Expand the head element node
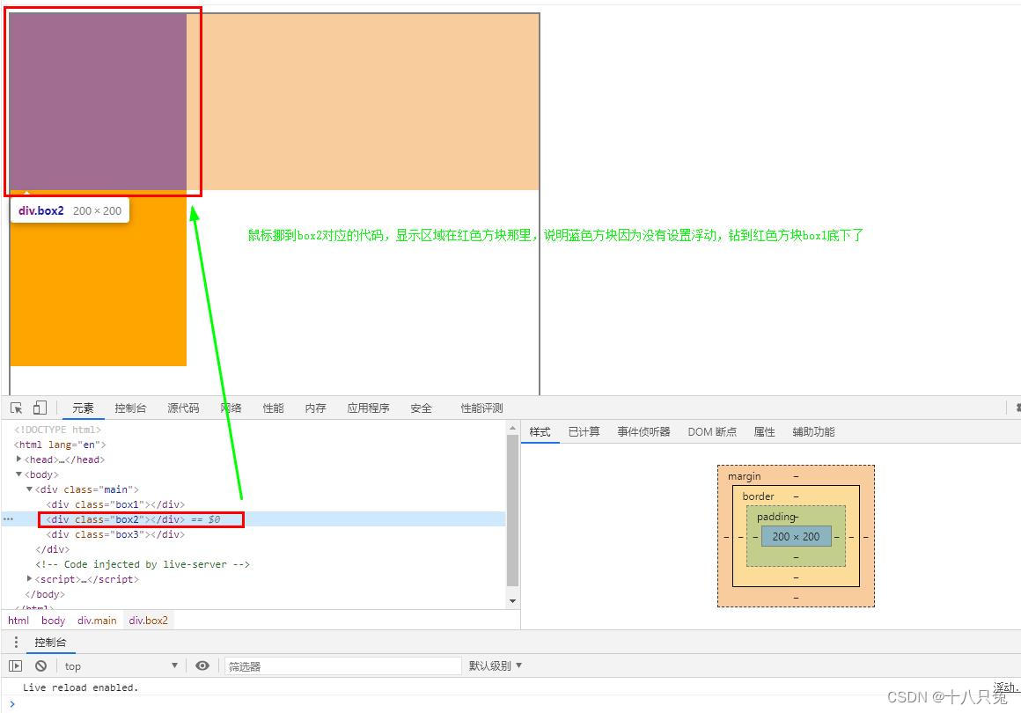This screenshot has height=713, width=1021. pyautogui.click(x=19, y=459)
